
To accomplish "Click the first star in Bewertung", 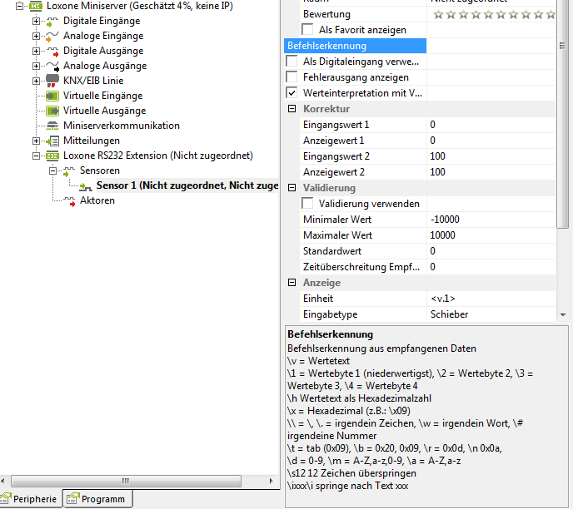I will (x=438, y=15).
